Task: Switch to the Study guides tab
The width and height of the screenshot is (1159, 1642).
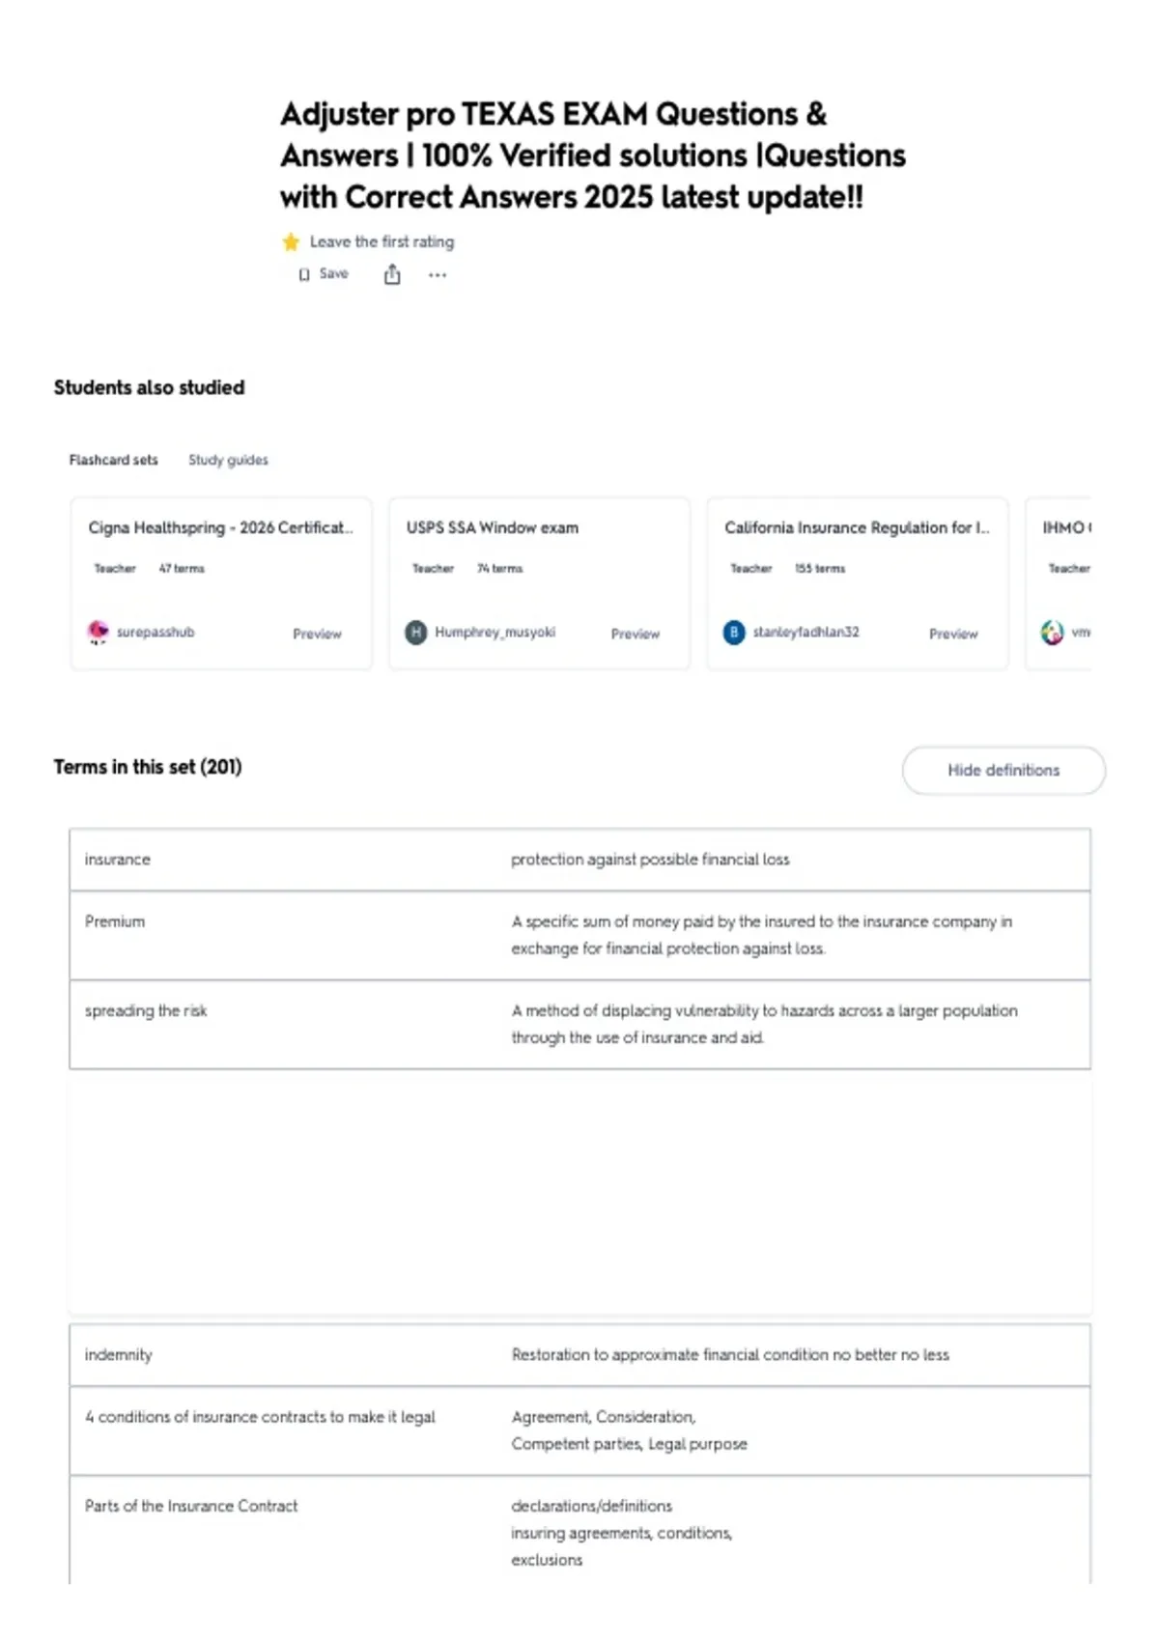Action: (x=228, y=460)
